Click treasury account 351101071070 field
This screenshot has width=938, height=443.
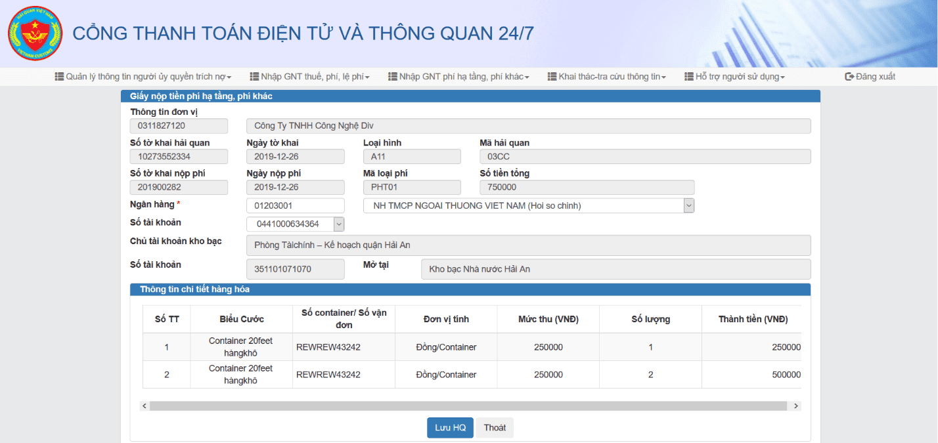coord(296,269)
